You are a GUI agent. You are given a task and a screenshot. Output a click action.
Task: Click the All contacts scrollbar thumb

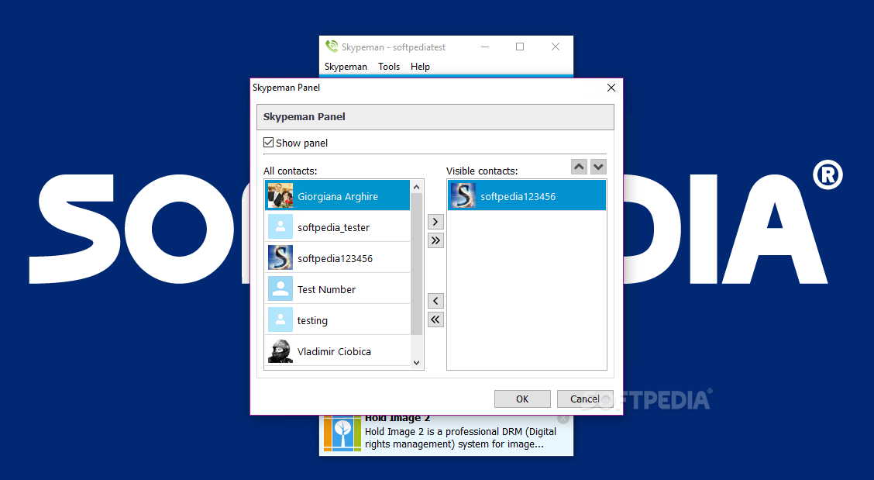(x=416, y=264)
